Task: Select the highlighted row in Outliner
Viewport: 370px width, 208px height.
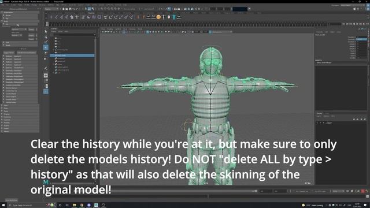Action: [72, 55]
